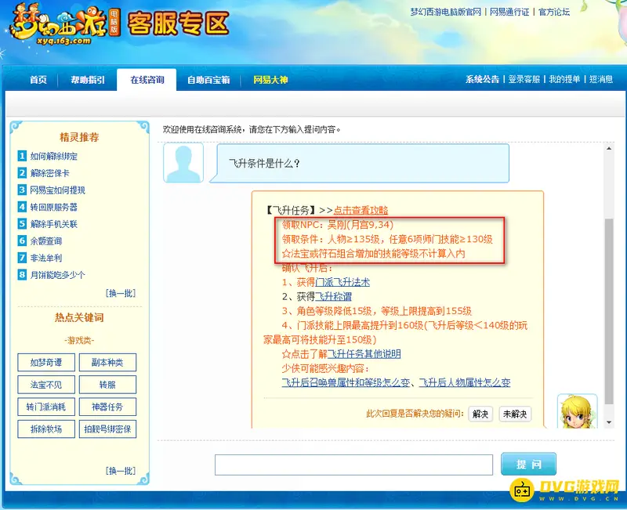Click the number 6 badge beside 余额查询
This screenshot has height=510, width=627.
[x=22, y=241]
